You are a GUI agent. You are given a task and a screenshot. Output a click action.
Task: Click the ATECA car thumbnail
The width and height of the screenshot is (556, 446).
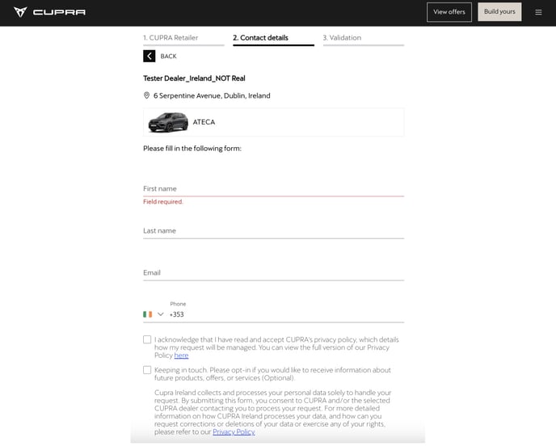[166, 122]
